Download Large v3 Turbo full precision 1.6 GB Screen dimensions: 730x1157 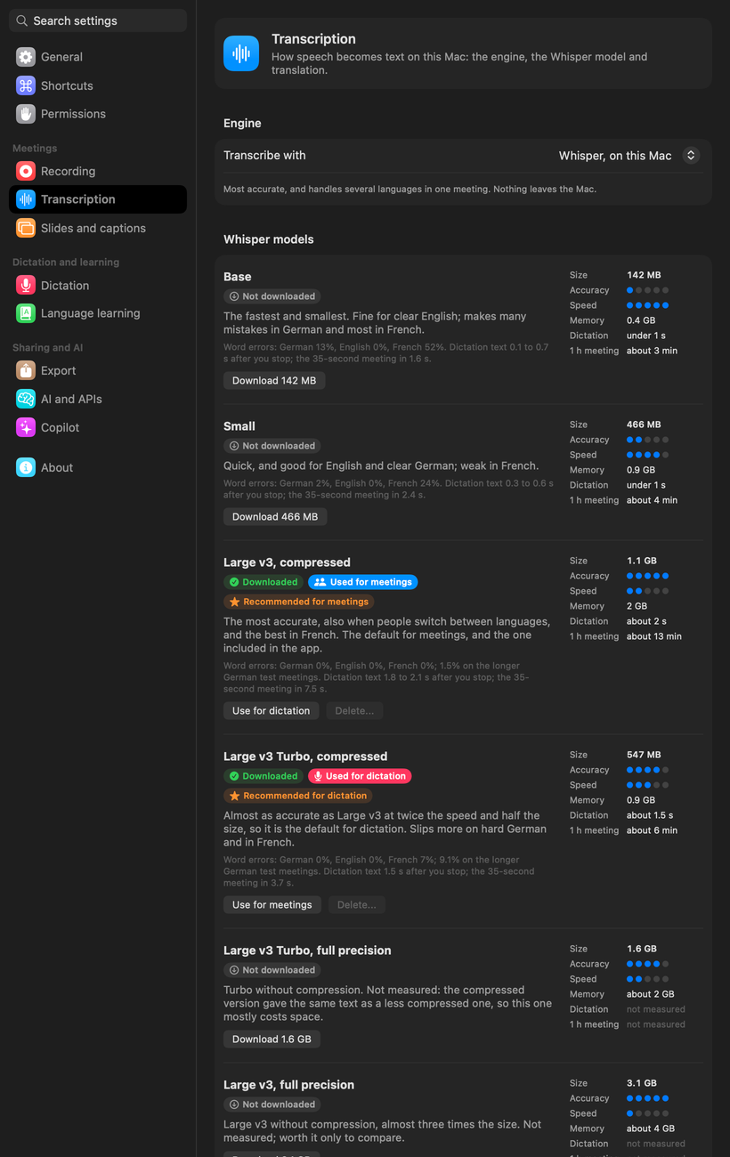click(272, 1040)
